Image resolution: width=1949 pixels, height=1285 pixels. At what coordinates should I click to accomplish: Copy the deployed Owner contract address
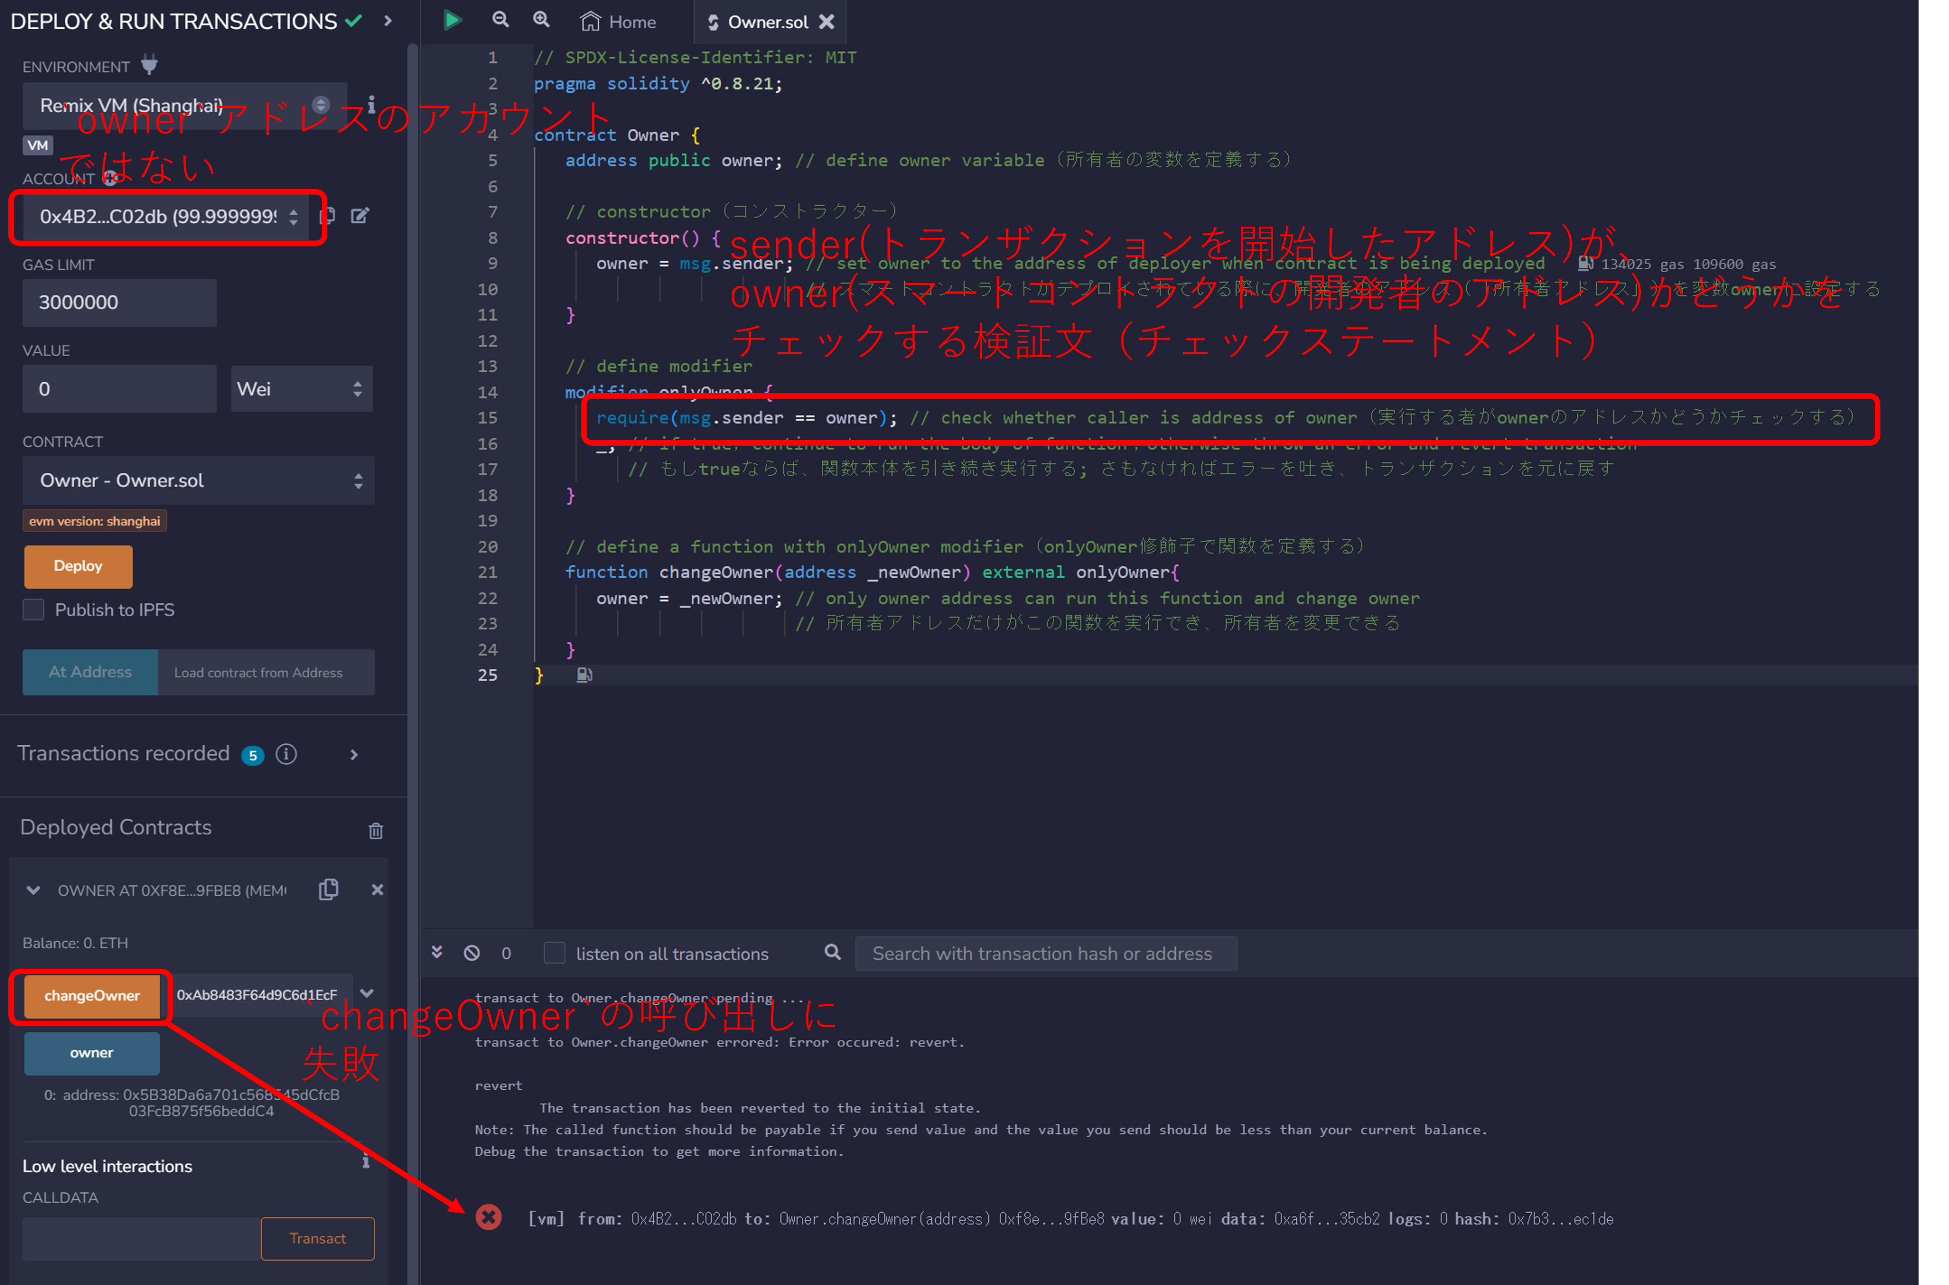tap(329, 890)
